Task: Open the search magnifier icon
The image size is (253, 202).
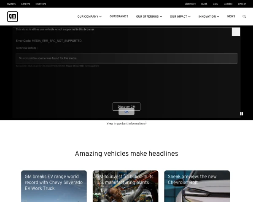Action: point(244,16)
